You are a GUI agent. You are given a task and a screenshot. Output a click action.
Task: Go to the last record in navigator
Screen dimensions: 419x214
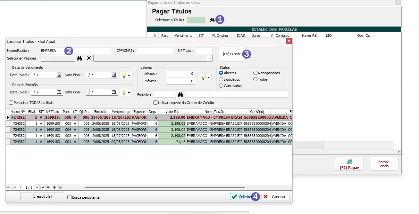[x=49, y=187]
